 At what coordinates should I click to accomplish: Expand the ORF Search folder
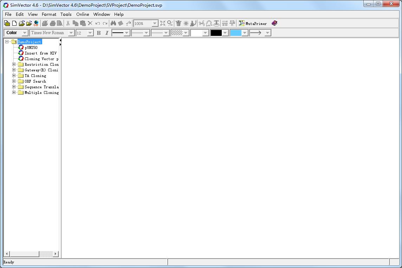tap(14, 81)
